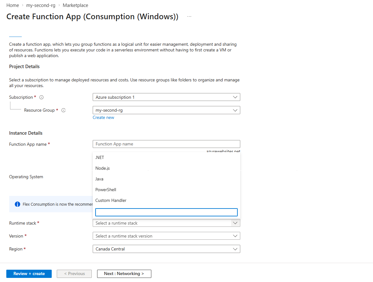Go to Next: Networking step

[124, 274]
